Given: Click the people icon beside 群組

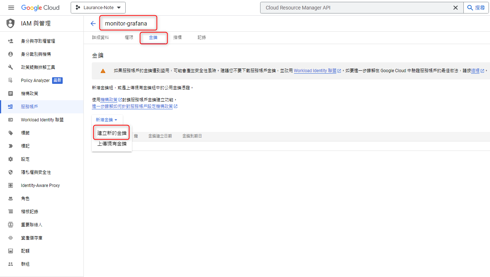Looking at the screenshot, I should click(x=11, y=264).
